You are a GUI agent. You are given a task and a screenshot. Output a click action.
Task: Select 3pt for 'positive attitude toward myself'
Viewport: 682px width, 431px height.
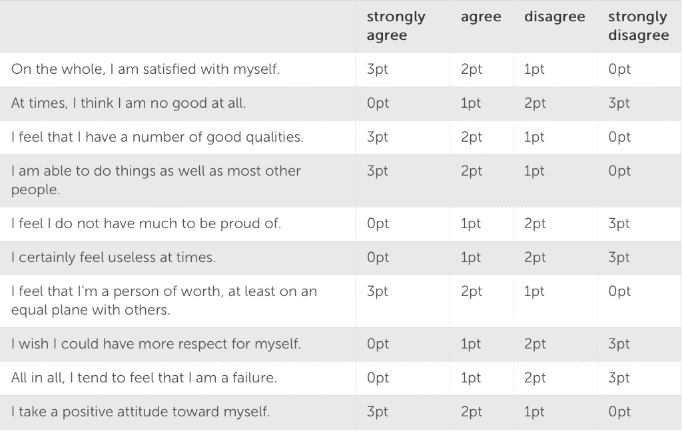click(377, 412)
